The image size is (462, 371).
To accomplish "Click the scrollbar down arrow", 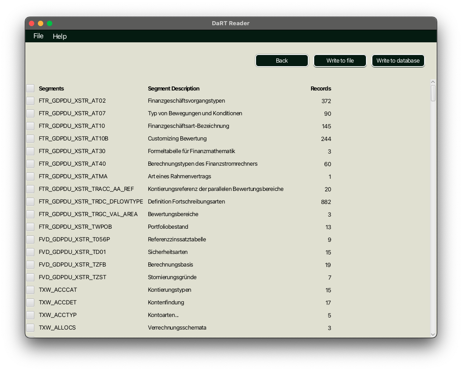I will (x=433, y=334).
